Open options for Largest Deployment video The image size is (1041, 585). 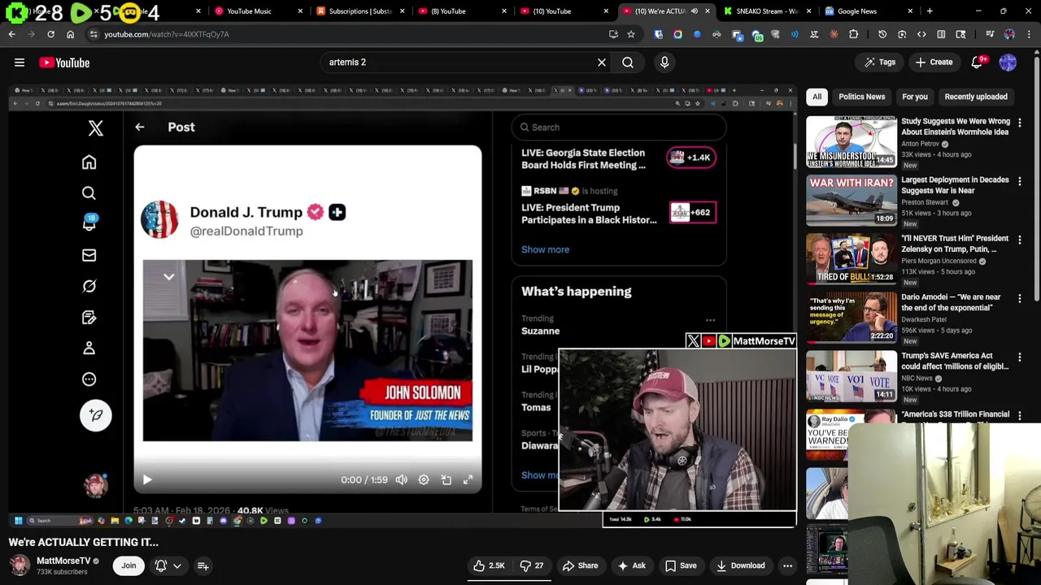click(1020, 181)
